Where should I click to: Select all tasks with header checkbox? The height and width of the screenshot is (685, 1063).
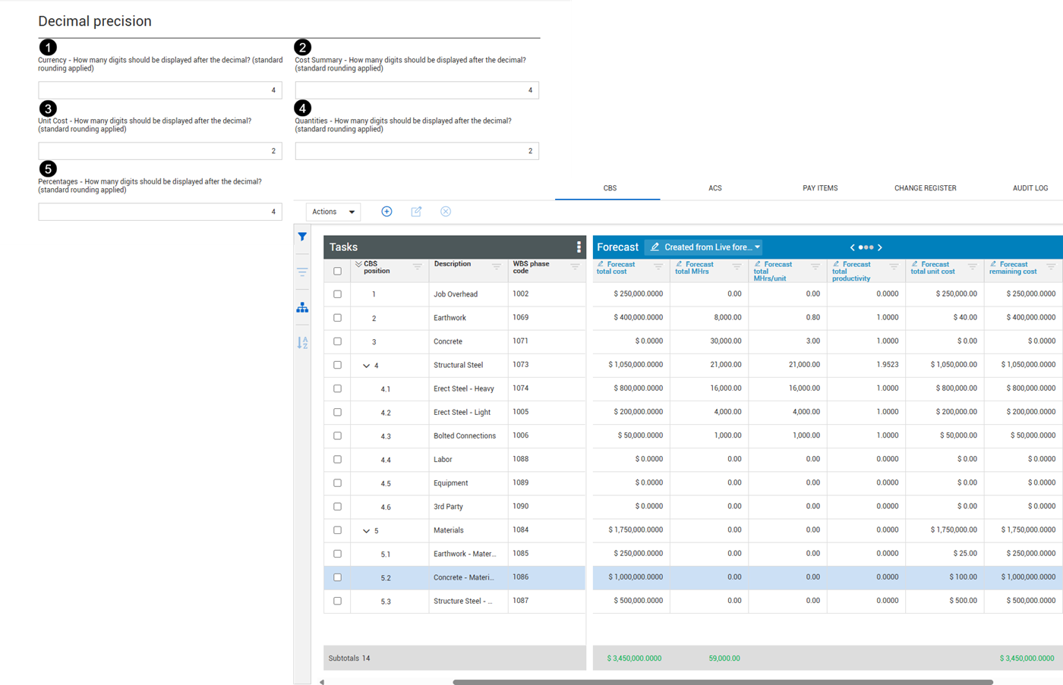pyautogui.click(x=337, y=271)
